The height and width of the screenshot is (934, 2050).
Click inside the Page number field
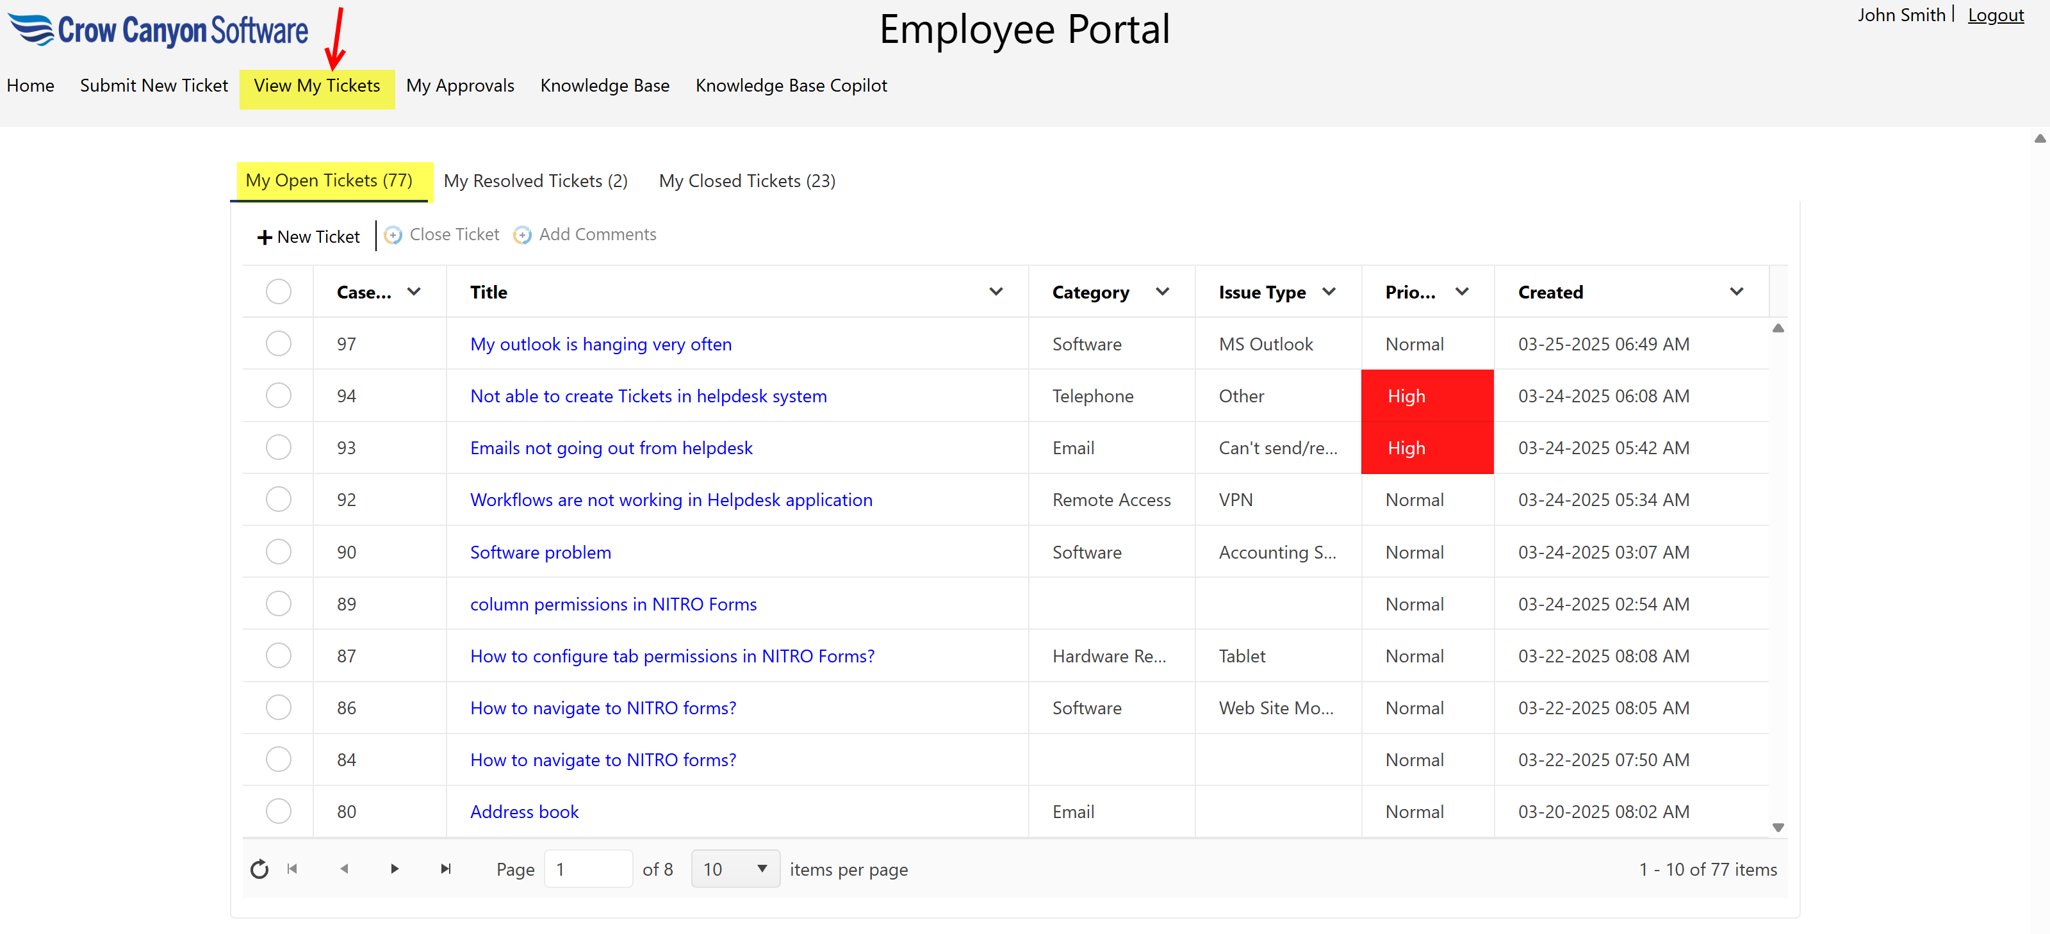[x=588, y=869]
